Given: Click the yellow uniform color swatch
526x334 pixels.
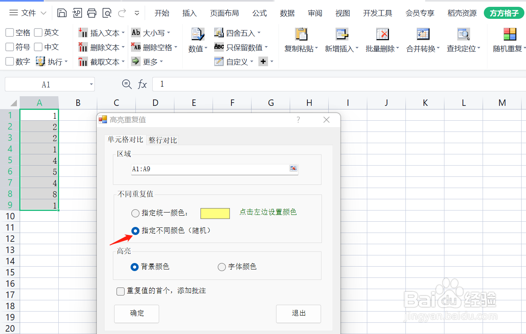Looking at the screenshot, I should [215, 213].
